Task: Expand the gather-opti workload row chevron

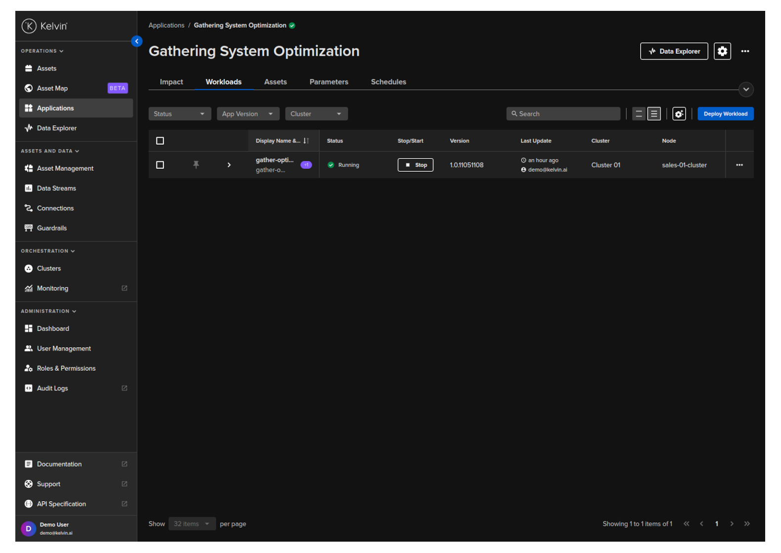Action: [229, 165]
